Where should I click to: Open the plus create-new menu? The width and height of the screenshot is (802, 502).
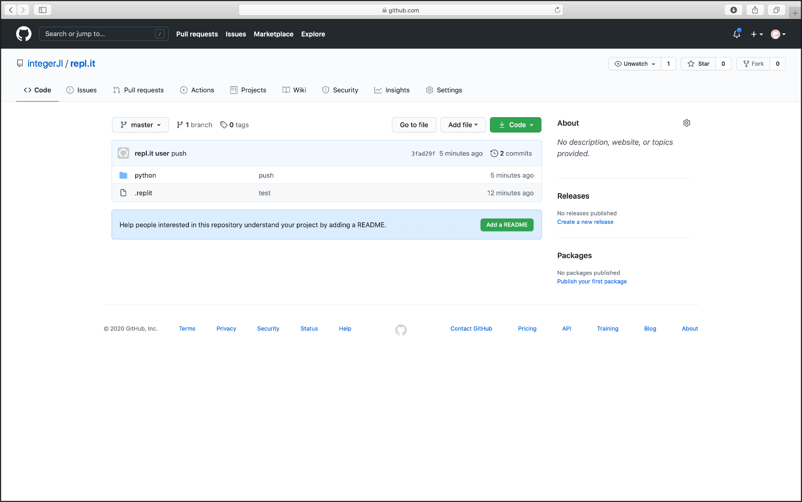(757, 34)
